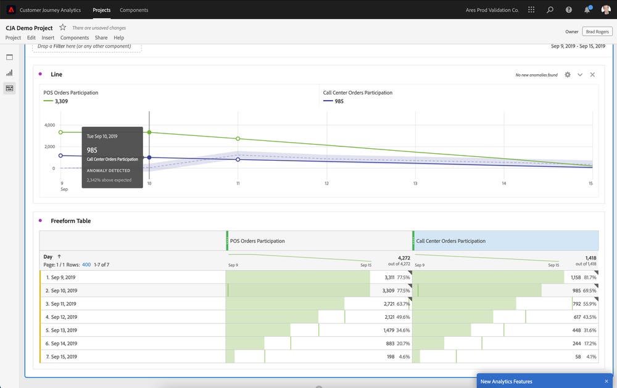Change the rows count 400 setting

pyautogui.click(x=86, y=264)
